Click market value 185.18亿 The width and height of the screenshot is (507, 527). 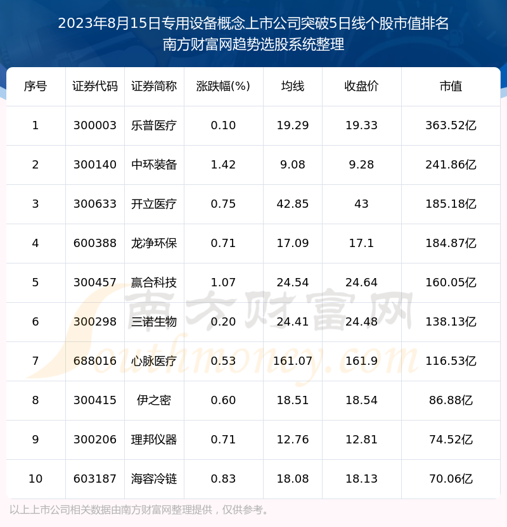451,204
